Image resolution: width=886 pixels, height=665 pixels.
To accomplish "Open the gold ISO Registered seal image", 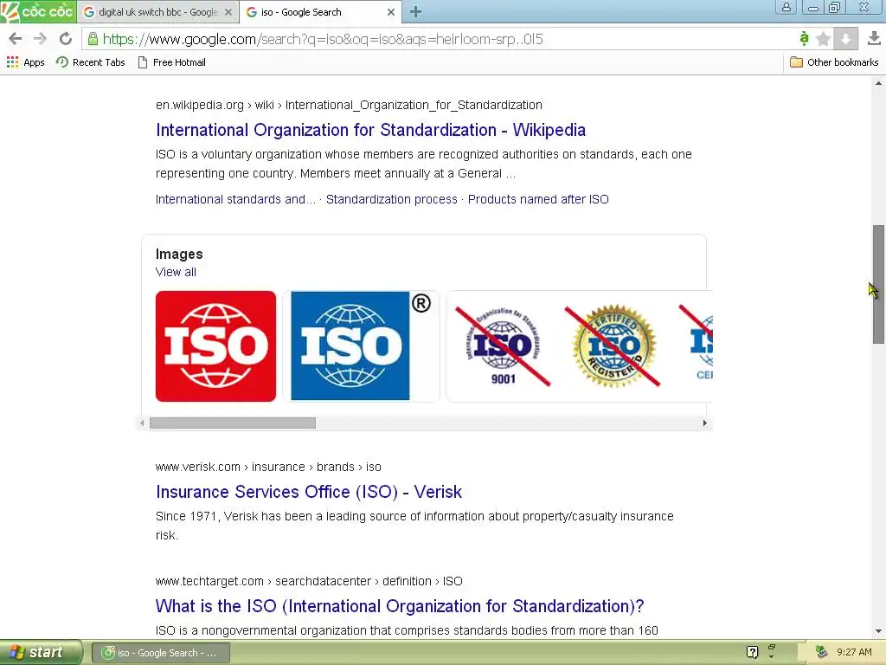I will 613,346.
